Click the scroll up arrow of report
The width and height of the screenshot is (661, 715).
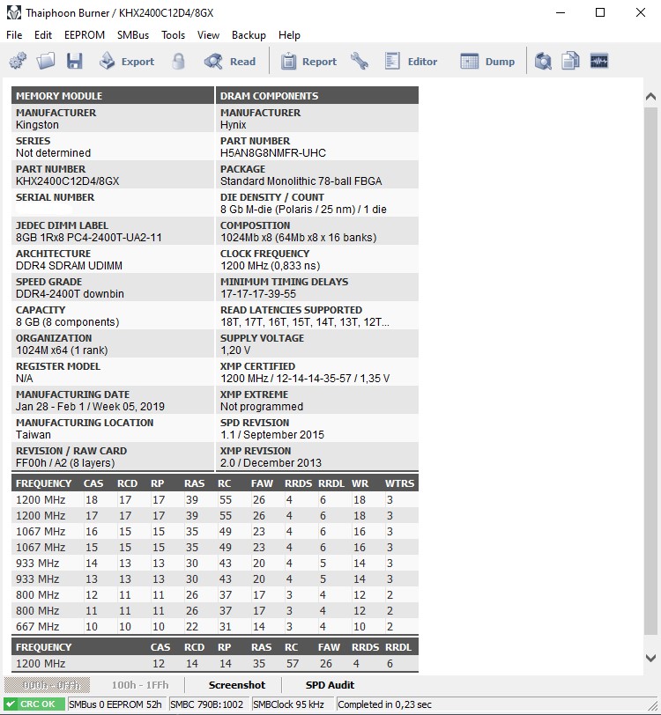coord(651,96)
